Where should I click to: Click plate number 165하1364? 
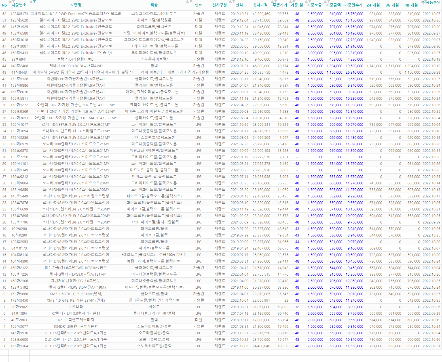tap(19, 346)
